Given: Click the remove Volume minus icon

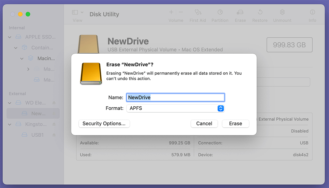Looking at the screenshot, I should 181,12.
